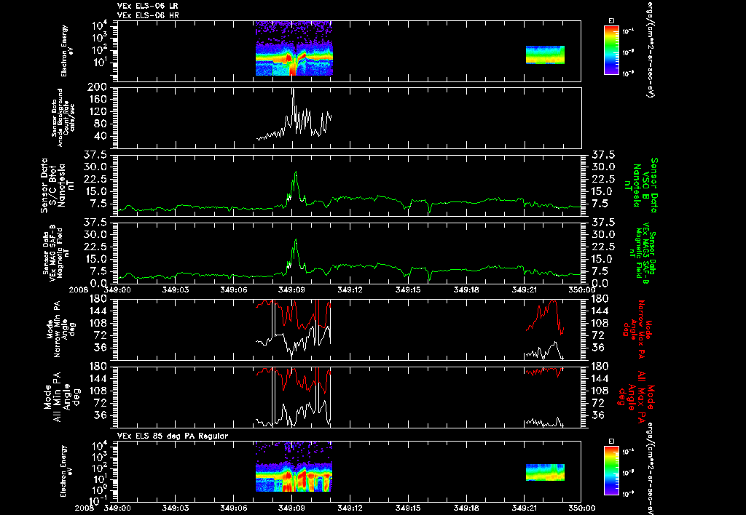Click the 'S/C Btot Nanotesla' left axis label
The width and height of the screenshot is (746, 515).
click(x=58, y=185)
